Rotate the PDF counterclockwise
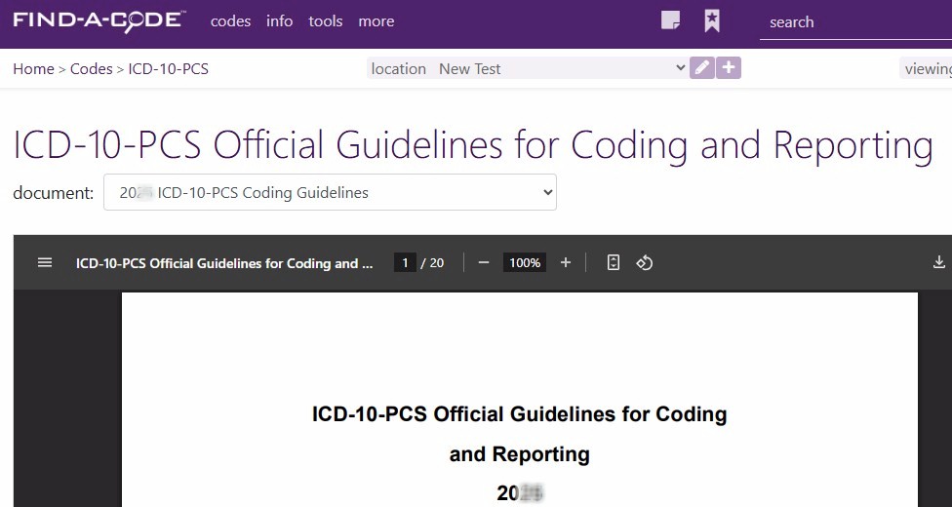 (644, 263)
